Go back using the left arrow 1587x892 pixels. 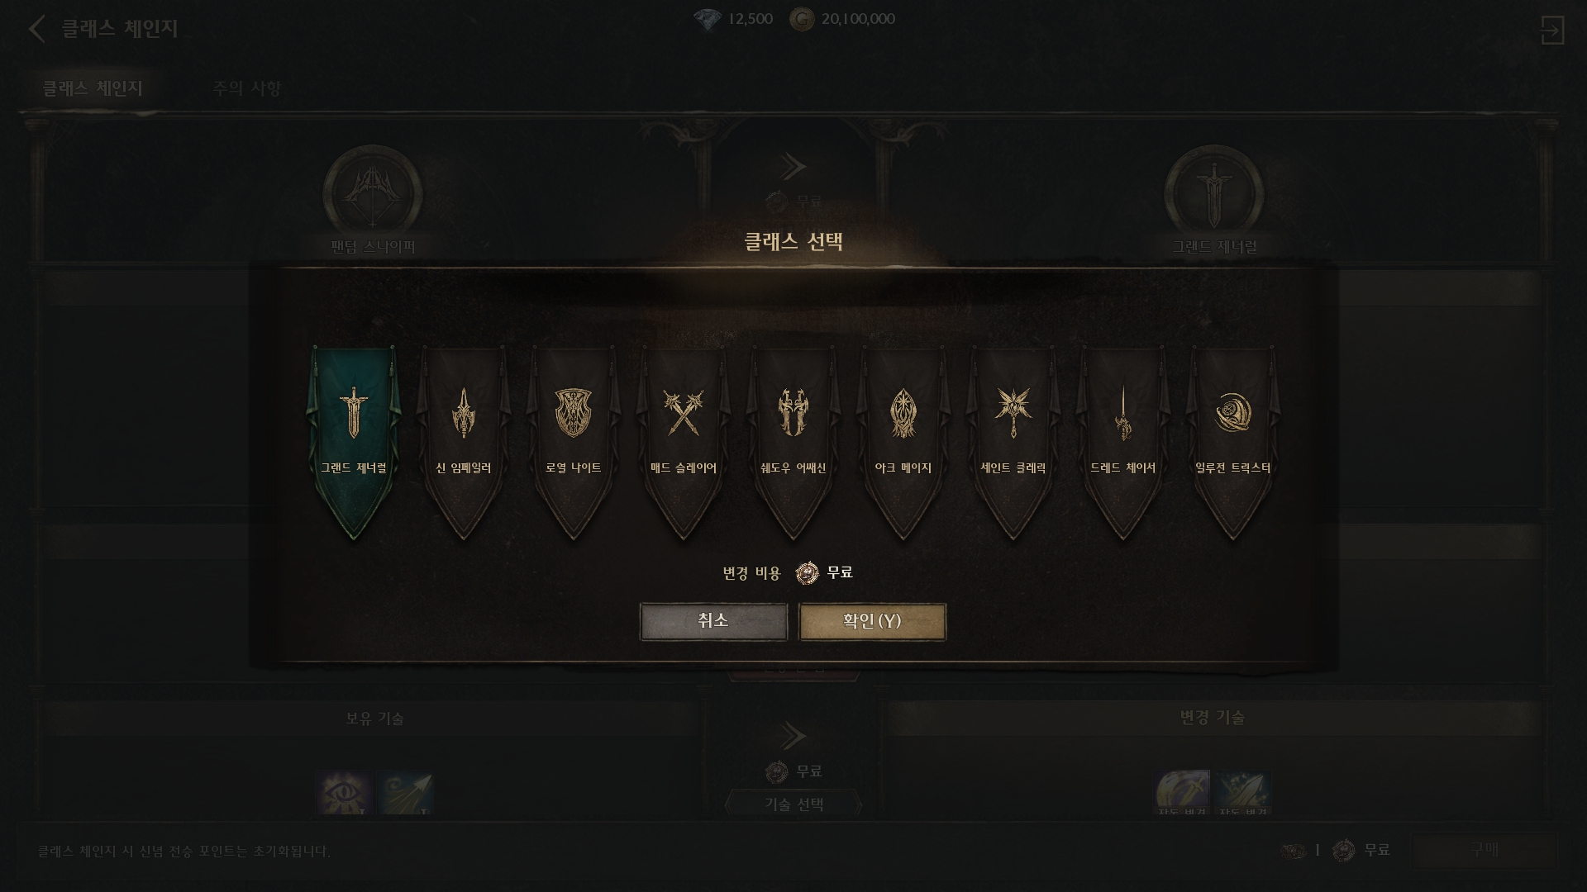[36, 29]
